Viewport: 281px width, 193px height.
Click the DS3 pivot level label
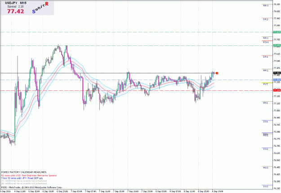pos(266,187)
